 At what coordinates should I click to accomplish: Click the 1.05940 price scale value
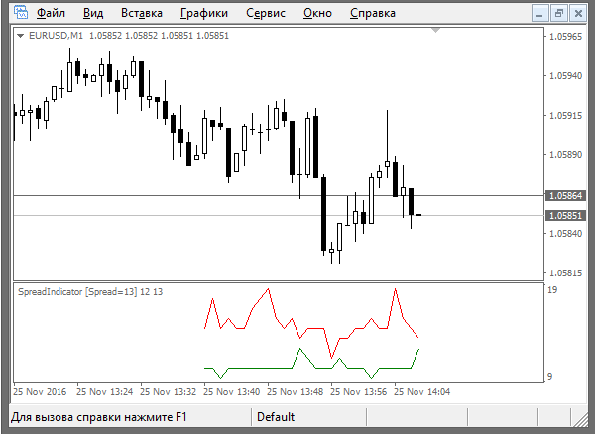(565, 76)
